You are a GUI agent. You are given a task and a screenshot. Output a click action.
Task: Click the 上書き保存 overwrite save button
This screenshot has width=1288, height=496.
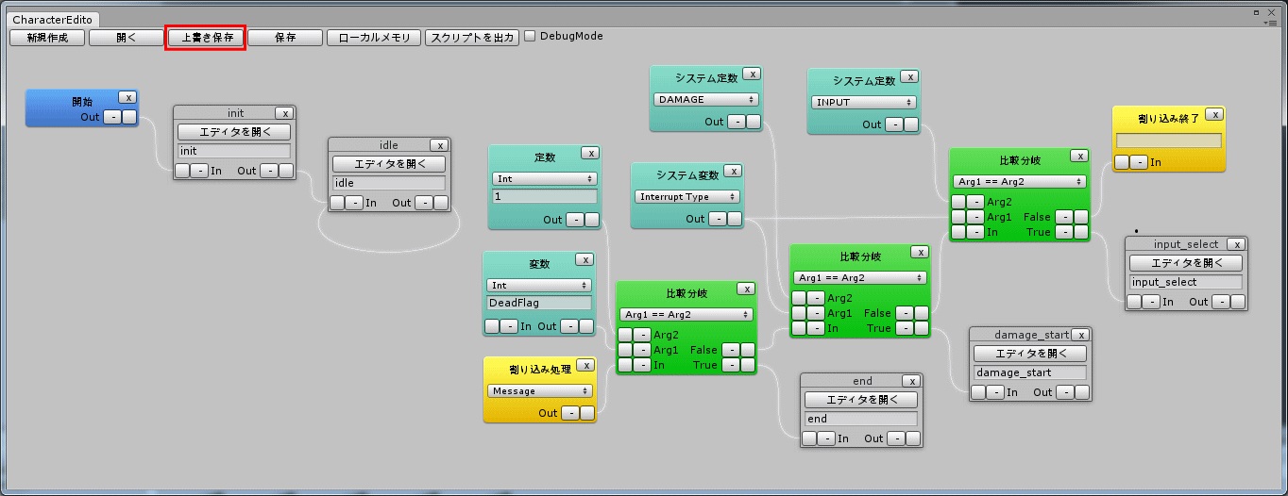(206, 38)
